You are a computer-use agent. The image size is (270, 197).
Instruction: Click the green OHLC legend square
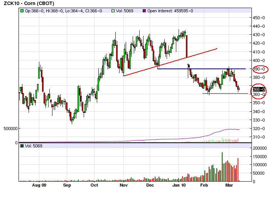click(x=22, y=11)
